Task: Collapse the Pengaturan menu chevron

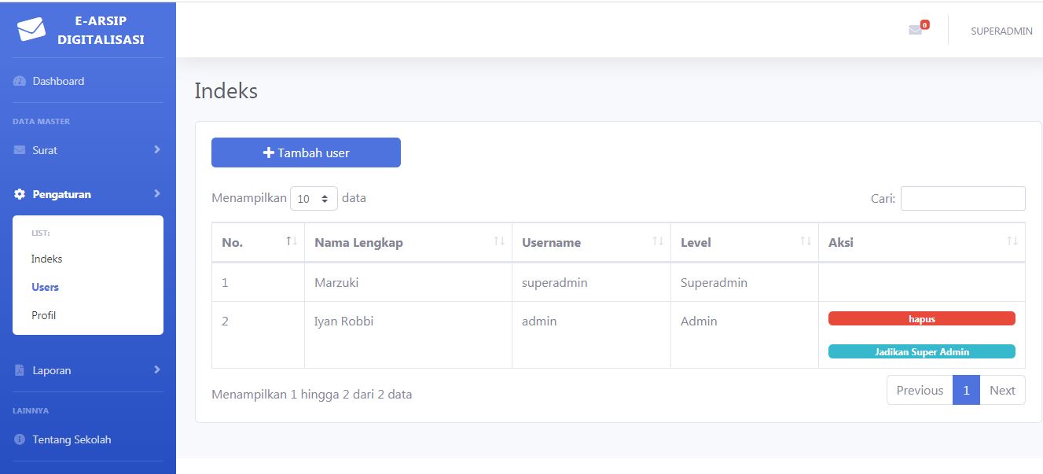Action: coord(157,193)
